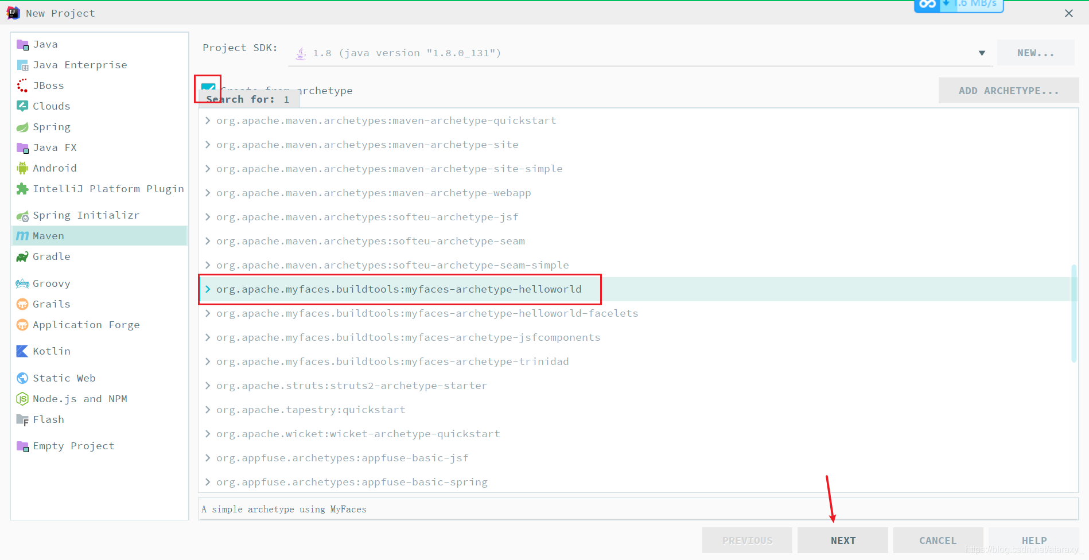Click the PREVIOUS button
Image resolution: width=1089 pixels, height=560 pixels.
747,540
